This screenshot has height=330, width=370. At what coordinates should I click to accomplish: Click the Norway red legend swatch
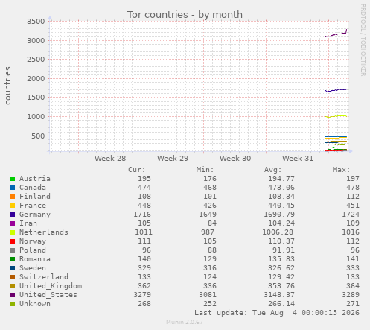[x=13, y=241]
